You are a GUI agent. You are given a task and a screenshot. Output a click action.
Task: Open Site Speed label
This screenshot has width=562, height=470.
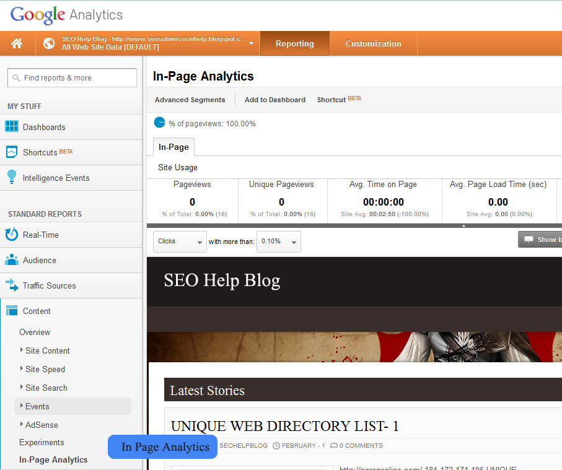point(45,369)
